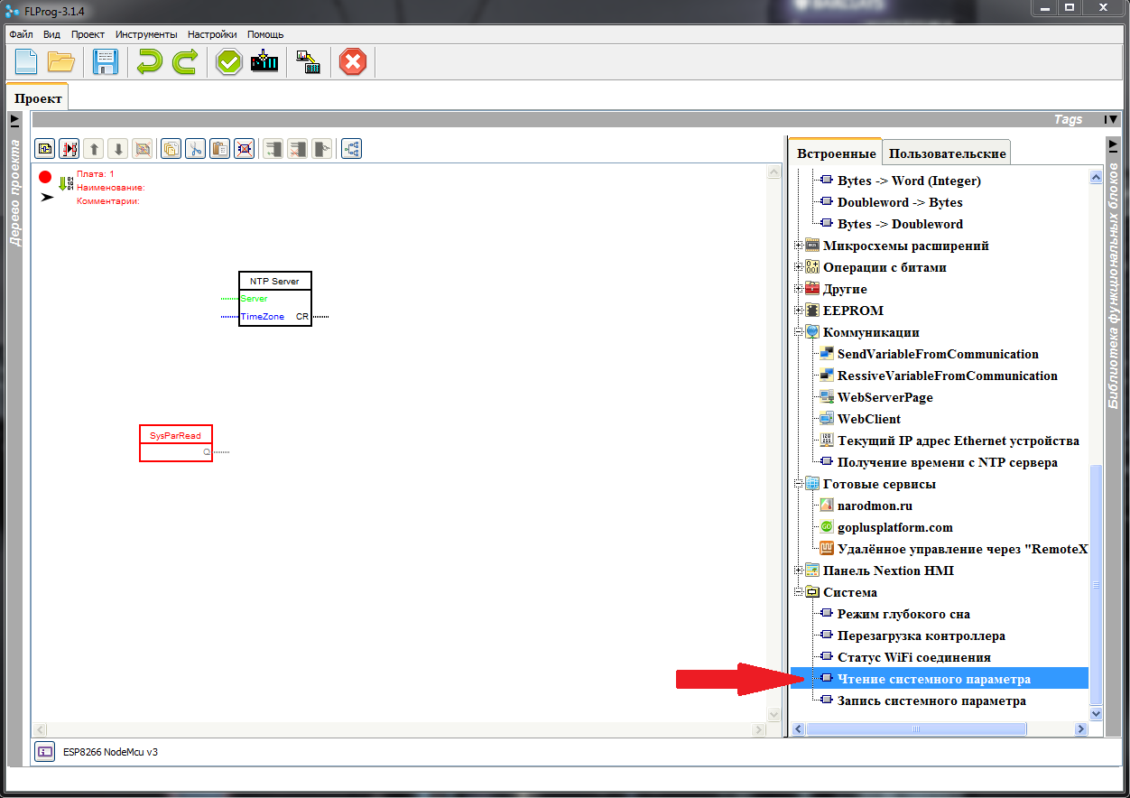The image size is (1130, 798).
Task: Select the narodmon.ru service
Action: tap(875, 506)
